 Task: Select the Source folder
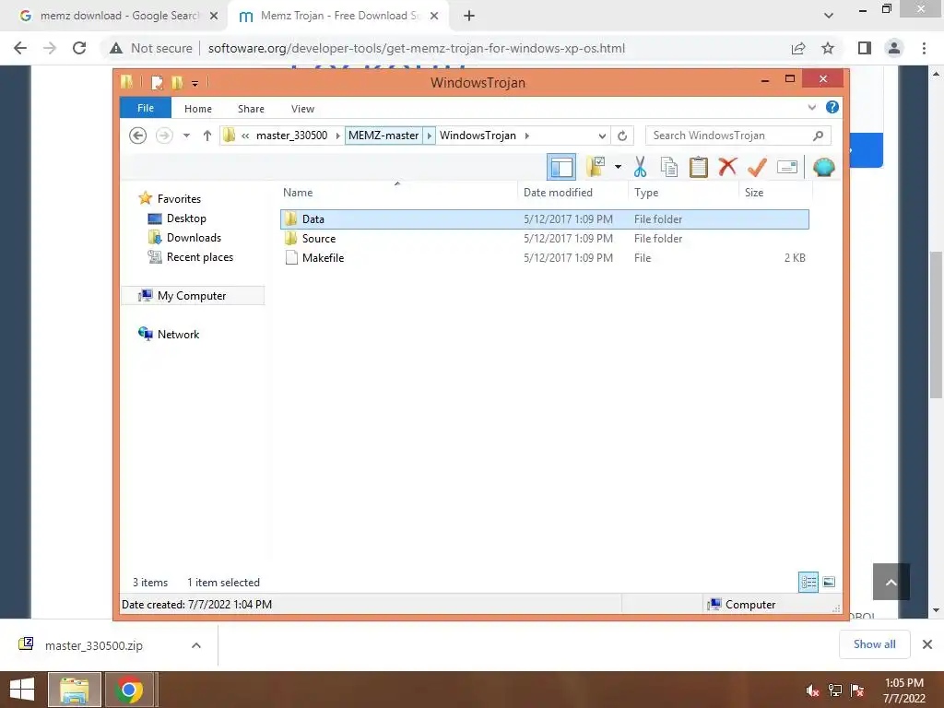point(544,239)
